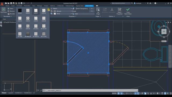Screen dimensions: 172x97
Task: Toggle ortho mode in status bar
Action: point(124,93)
